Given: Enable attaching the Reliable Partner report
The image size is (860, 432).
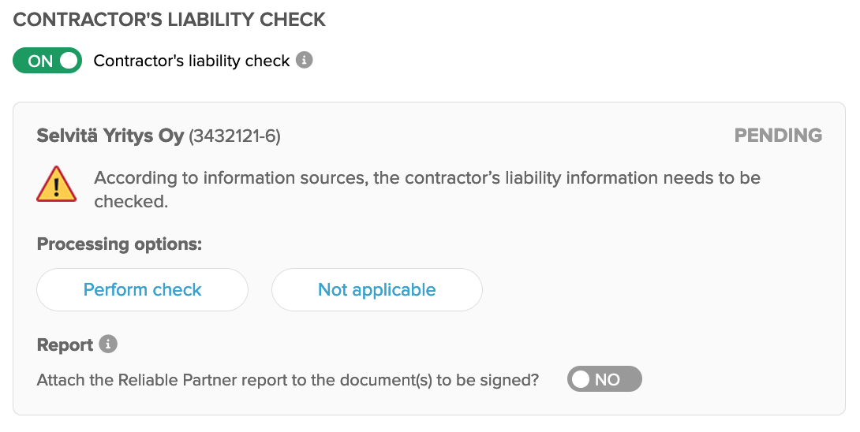Looking at the screenshot, I should click(604, 379).
